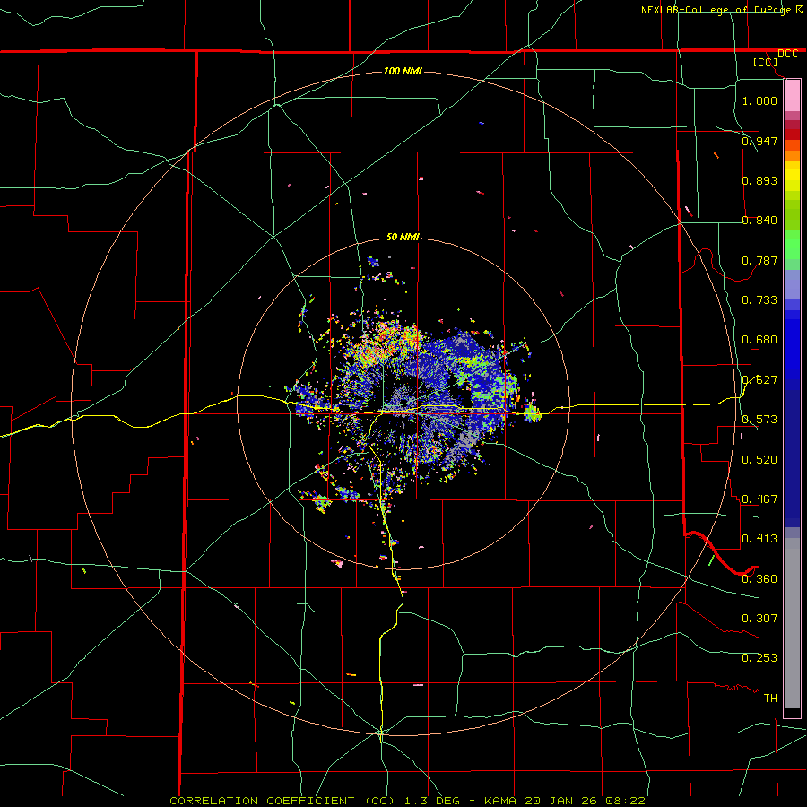Click the [CC] legend heading
The height and width of the screenshot is (807, 807).
pos(765,62)
